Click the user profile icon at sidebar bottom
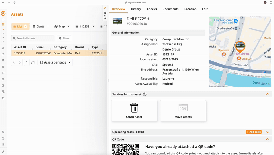274x155 pixels. click(3, 152)
